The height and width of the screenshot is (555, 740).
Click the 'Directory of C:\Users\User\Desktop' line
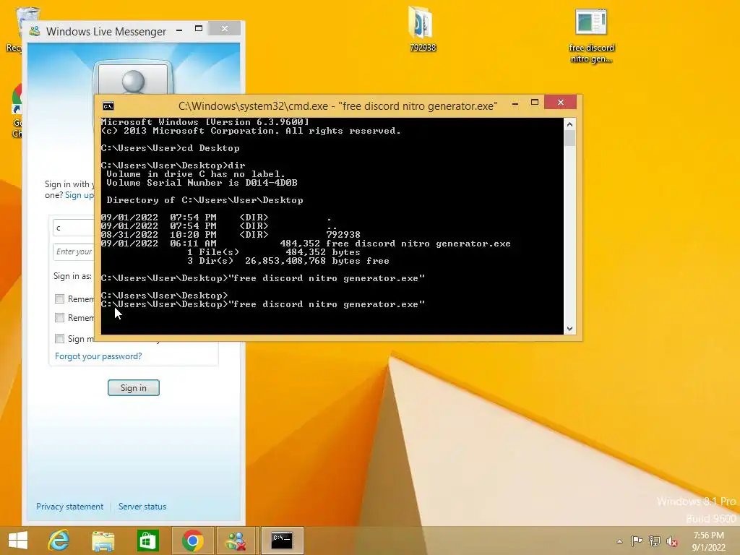(205, 200)
